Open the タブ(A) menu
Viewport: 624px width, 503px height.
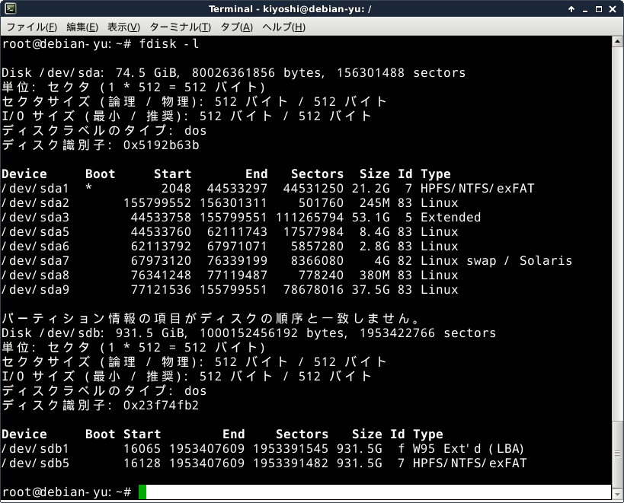(236, 27)
